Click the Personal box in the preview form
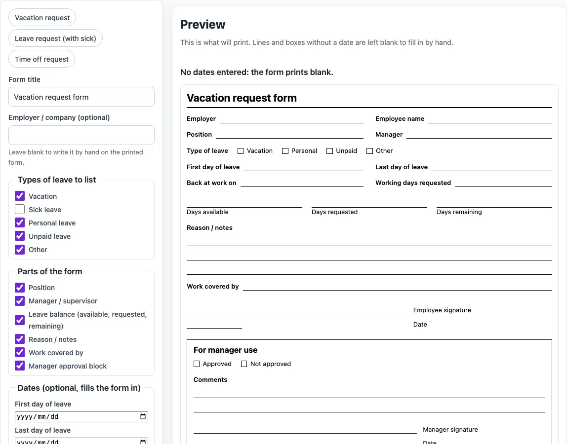The width and height of the screenshot is (567, 444). [285, 151]
